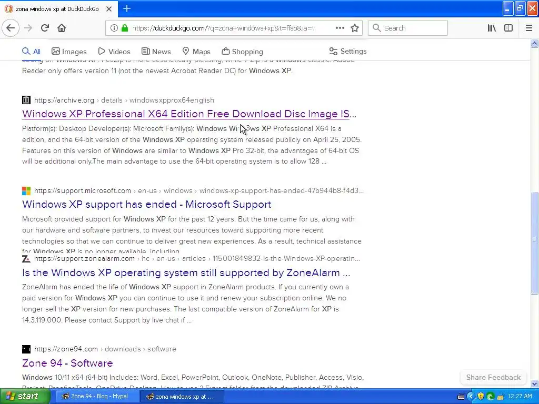
Task: Close the DuckDuckGo search tab
Action: click(108, 9)
